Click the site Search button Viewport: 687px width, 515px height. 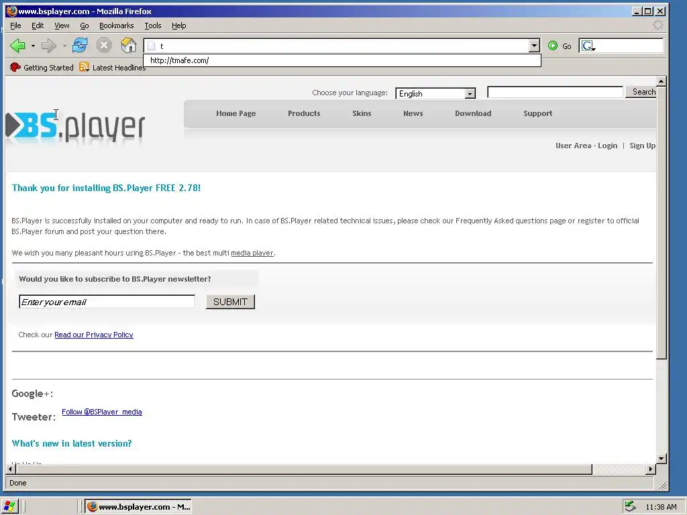coord(642,91)
